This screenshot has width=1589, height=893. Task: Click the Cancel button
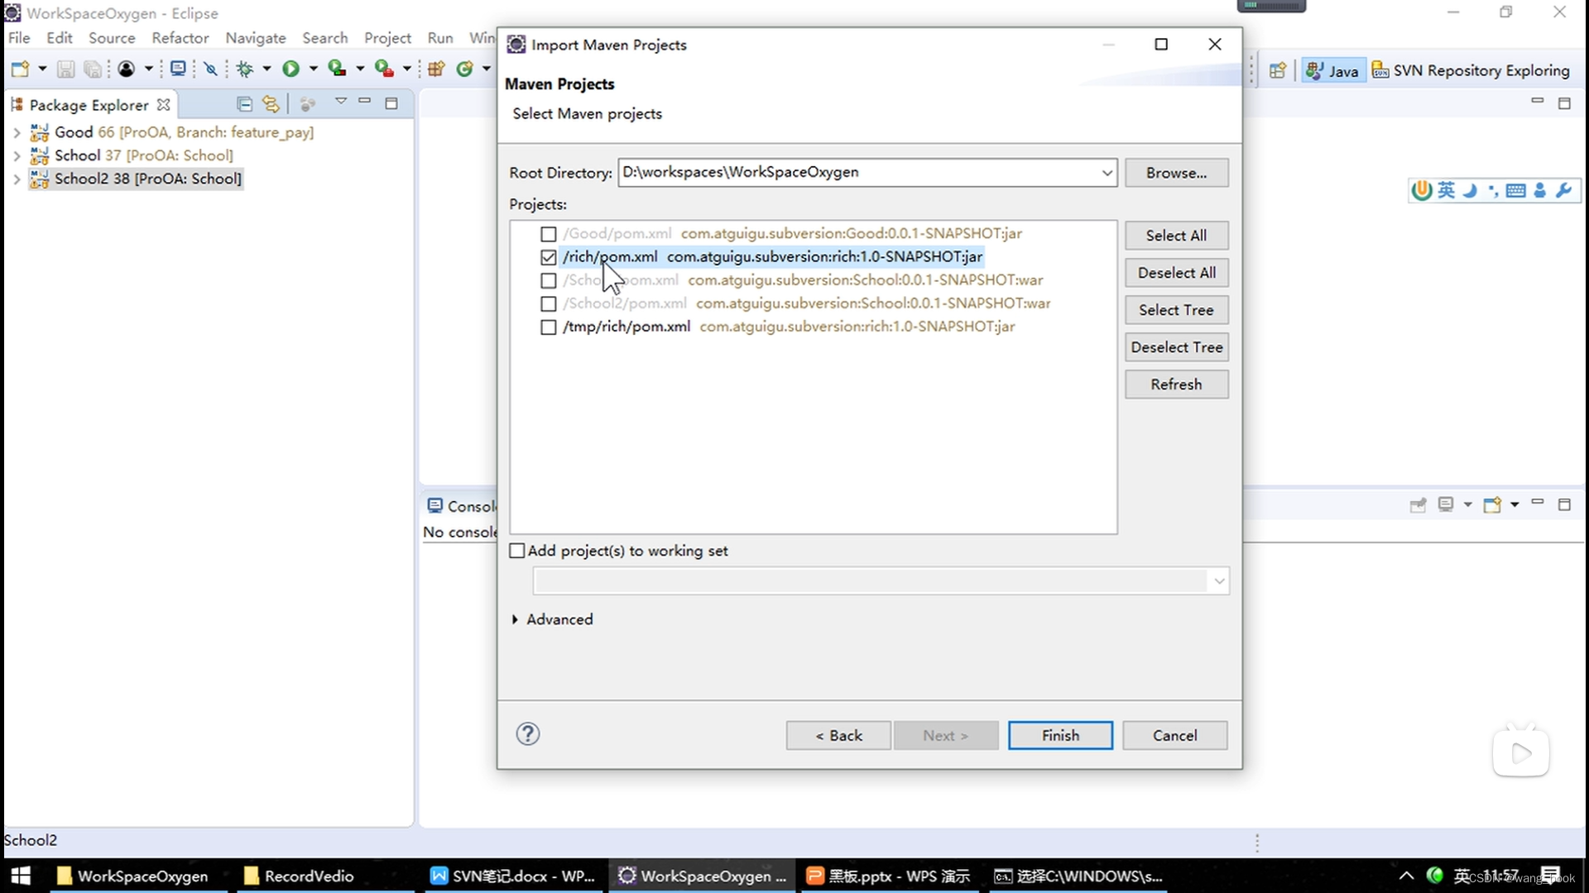(1174, 735)
